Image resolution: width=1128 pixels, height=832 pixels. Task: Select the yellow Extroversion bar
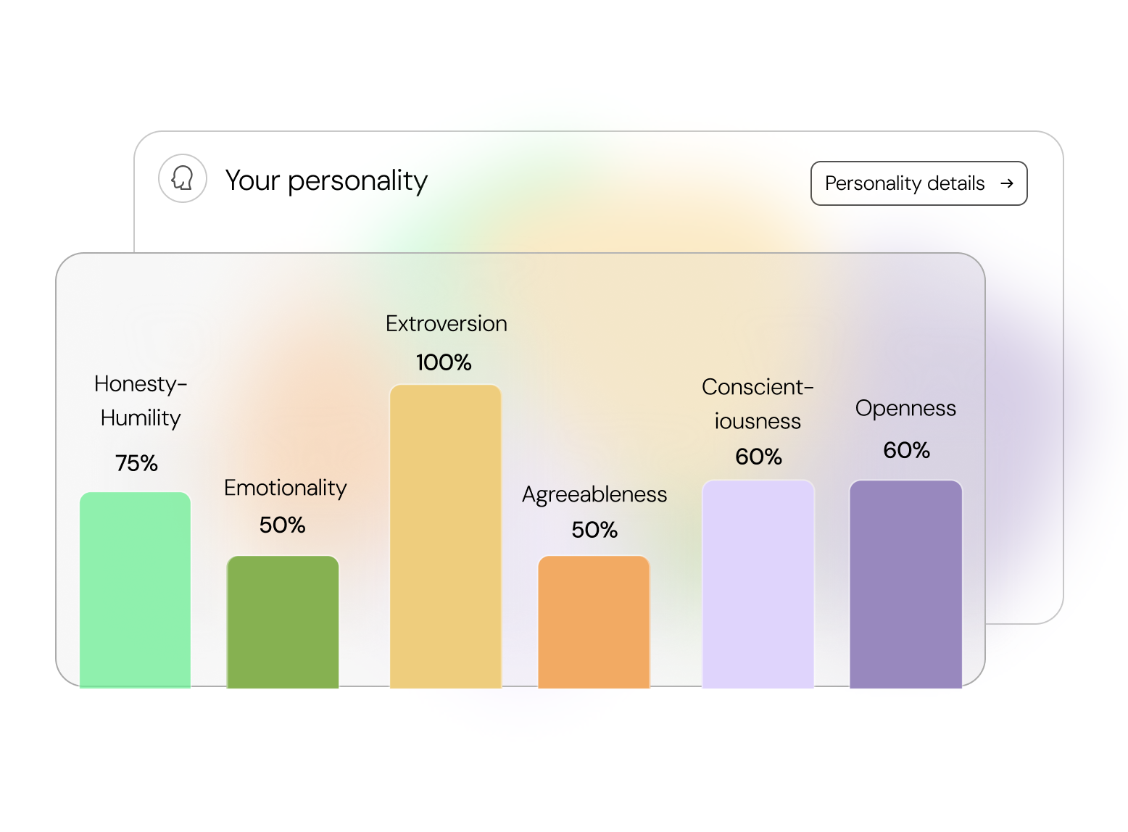(x=445, y=536)
